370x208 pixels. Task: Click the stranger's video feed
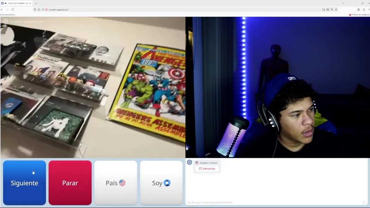(x=92, y=87)
